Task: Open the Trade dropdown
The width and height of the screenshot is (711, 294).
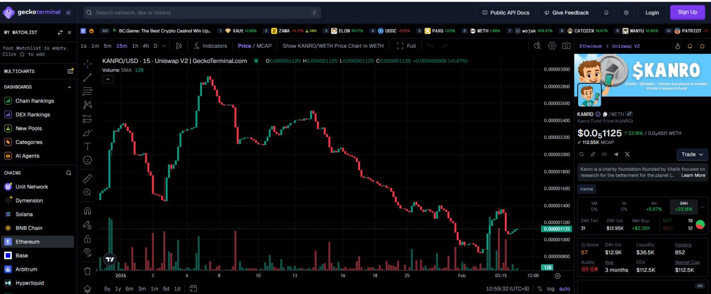Action: (692, 154)
